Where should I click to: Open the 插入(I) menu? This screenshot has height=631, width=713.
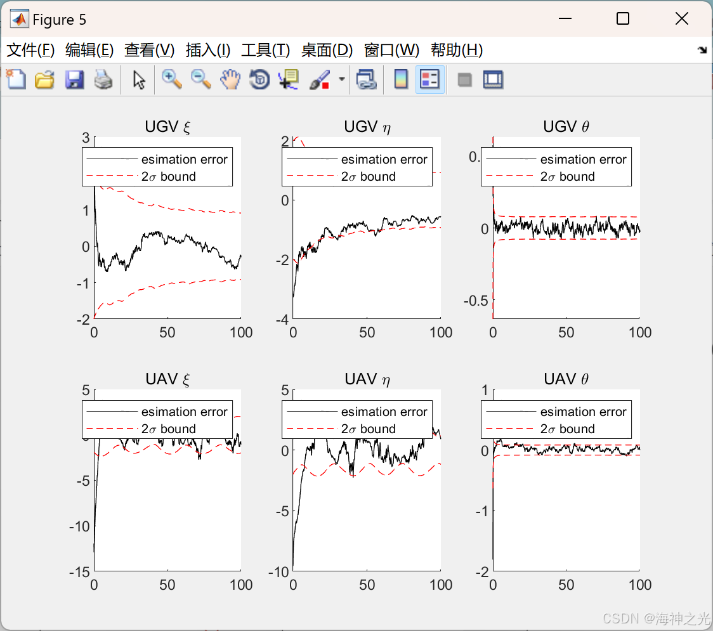coord(208,50)
